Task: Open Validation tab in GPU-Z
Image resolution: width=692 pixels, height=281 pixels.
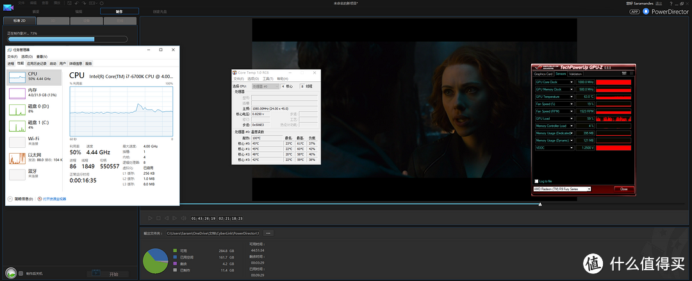Action: tap(575, 74)
